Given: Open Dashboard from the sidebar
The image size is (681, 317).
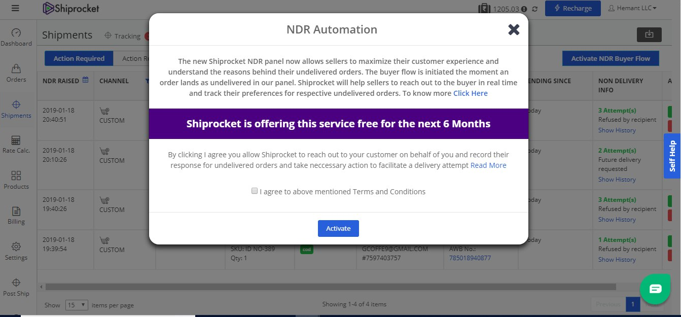Looking at the screenshot, I should 16,38.
